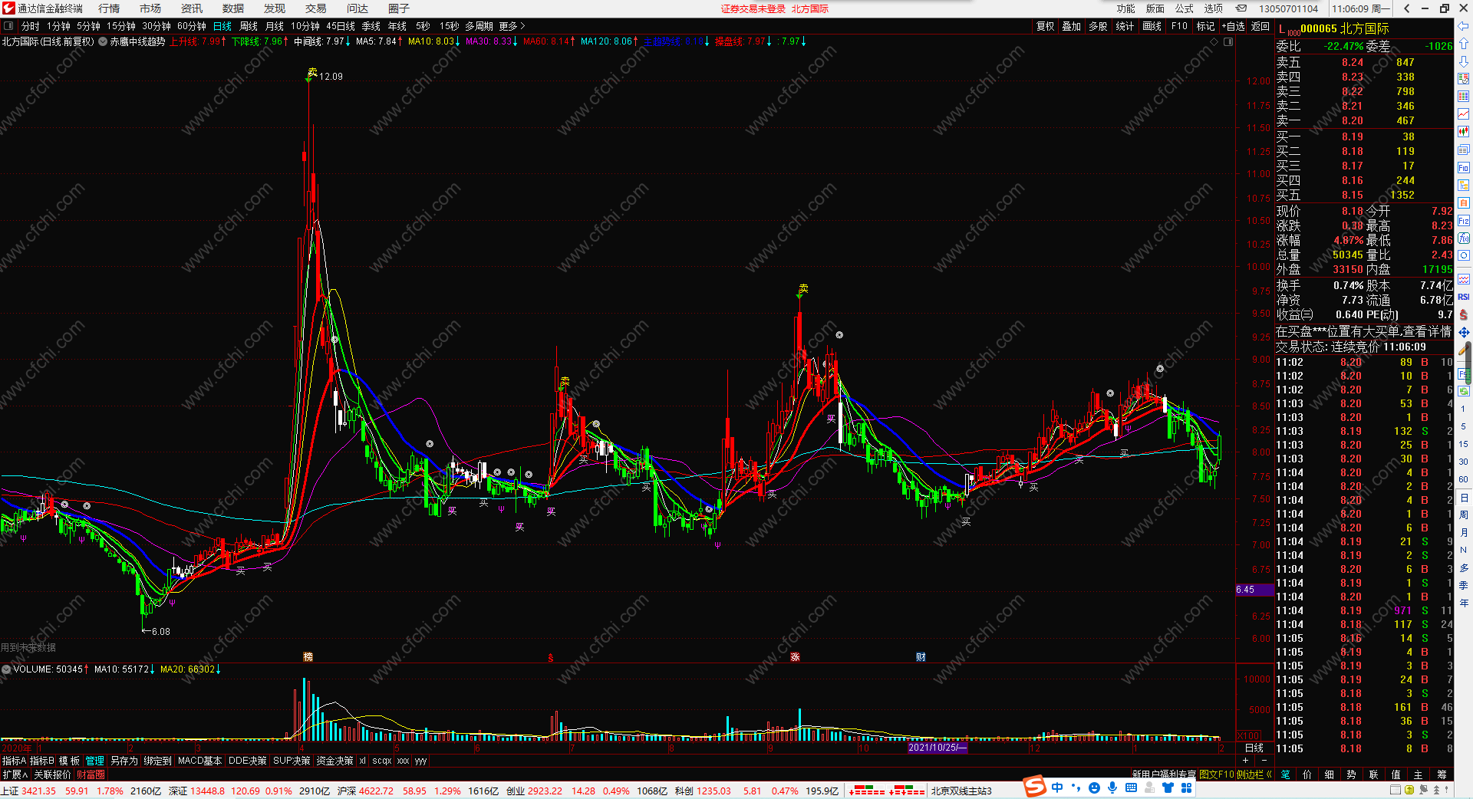The height and width of the screenshot is (799, 1473).
Task: Open the 行情 menu
Action: pos(109,8)
